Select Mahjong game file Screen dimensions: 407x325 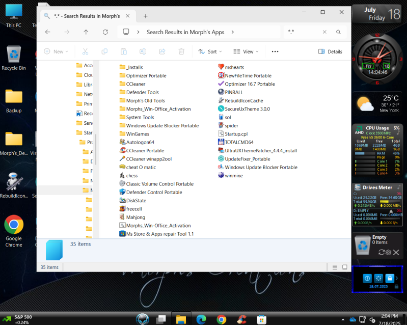coord(132,217)
